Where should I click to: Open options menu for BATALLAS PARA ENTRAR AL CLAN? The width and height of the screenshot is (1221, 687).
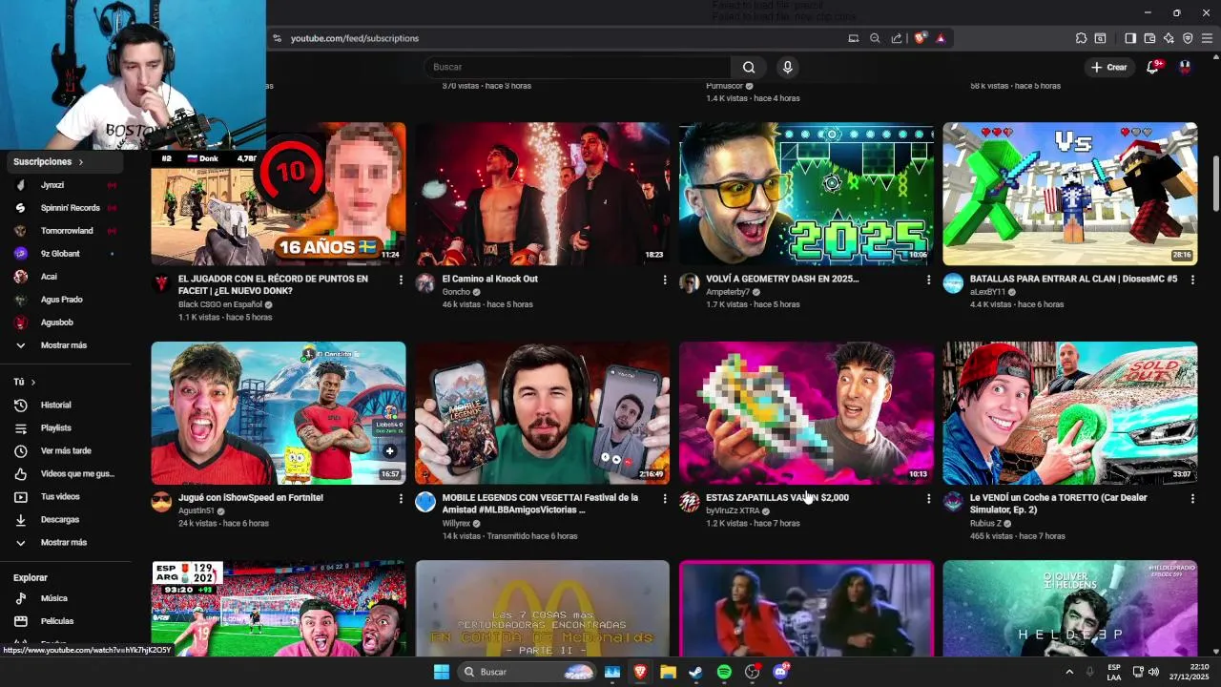tap(1192, 280)
